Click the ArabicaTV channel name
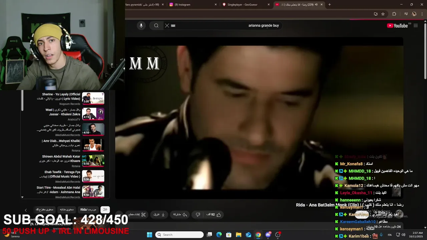 click(x=74, y=119)
